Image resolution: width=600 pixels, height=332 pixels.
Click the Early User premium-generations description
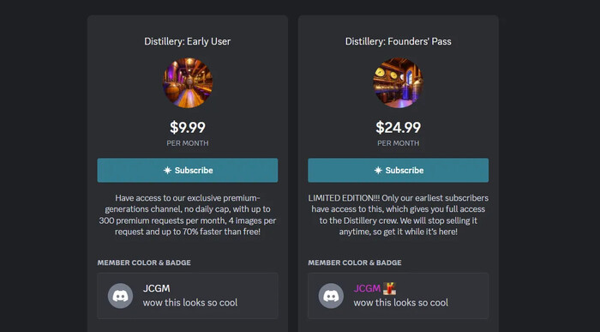[188, 214]
